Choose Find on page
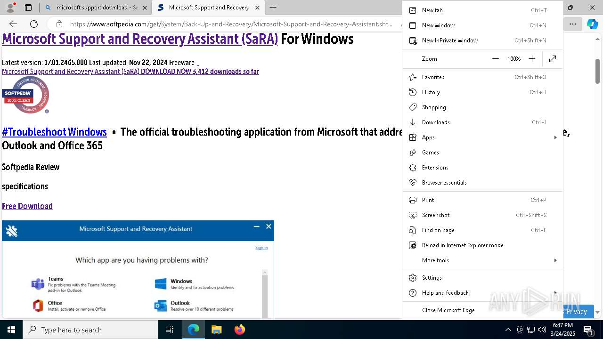This screenshot has height=339, width=603. point(482,230)
